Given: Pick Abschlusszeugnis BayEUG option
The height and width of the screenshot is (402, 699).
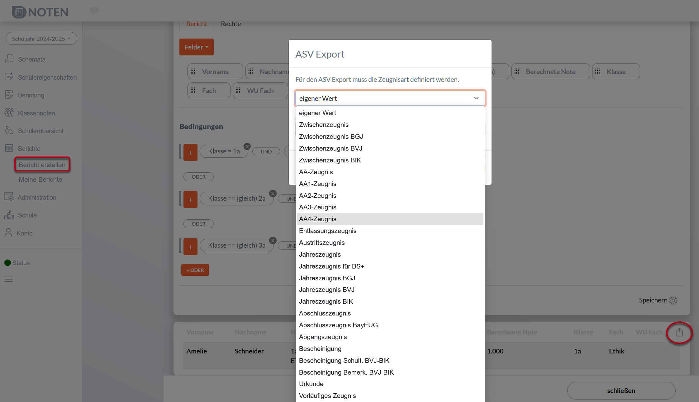Looking at the screenshot, I should point(338,325).
